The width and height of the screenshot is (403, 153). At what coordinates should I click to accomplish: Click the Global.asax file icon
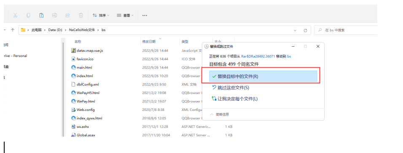click(x=73, y=135)
